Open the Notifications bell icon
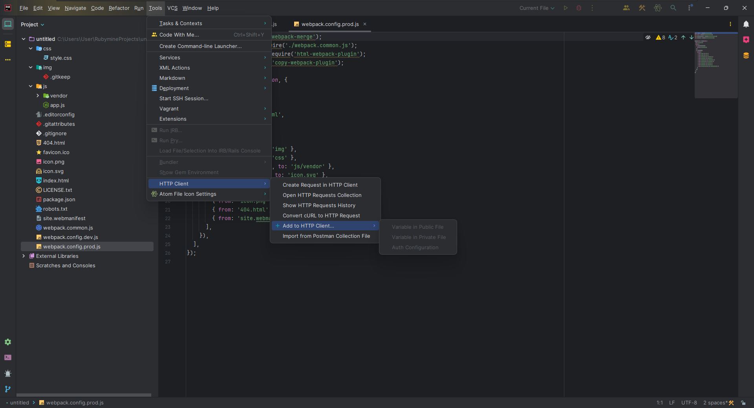Screen dimensions: 754x408 click(x=746, y=24)
